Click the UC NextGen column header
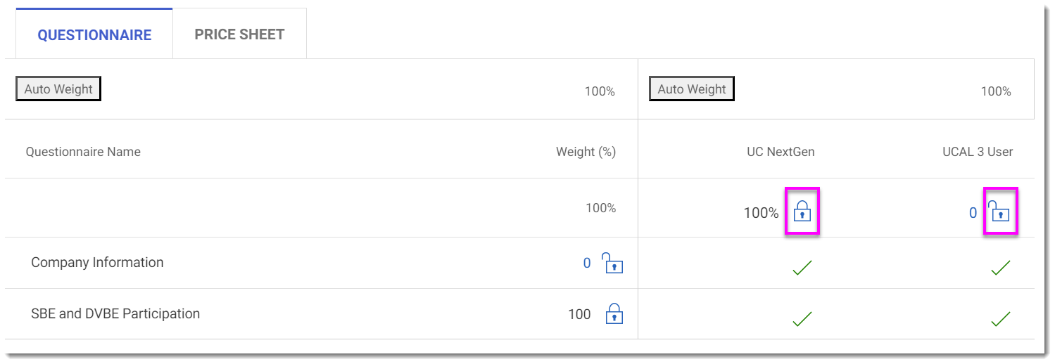Viewport: 1055px width, 364px height. pyautogui.click(x=781, y=152)
